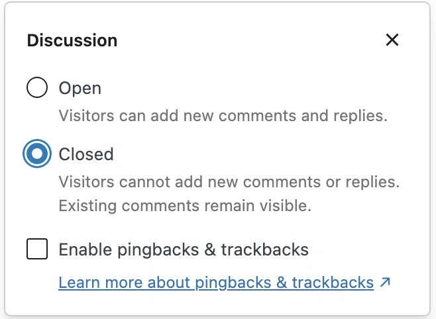The height and width of the screenshot is (319, 436).
Task: Click the external link arrow icon
Action: [x=385, y=283]
